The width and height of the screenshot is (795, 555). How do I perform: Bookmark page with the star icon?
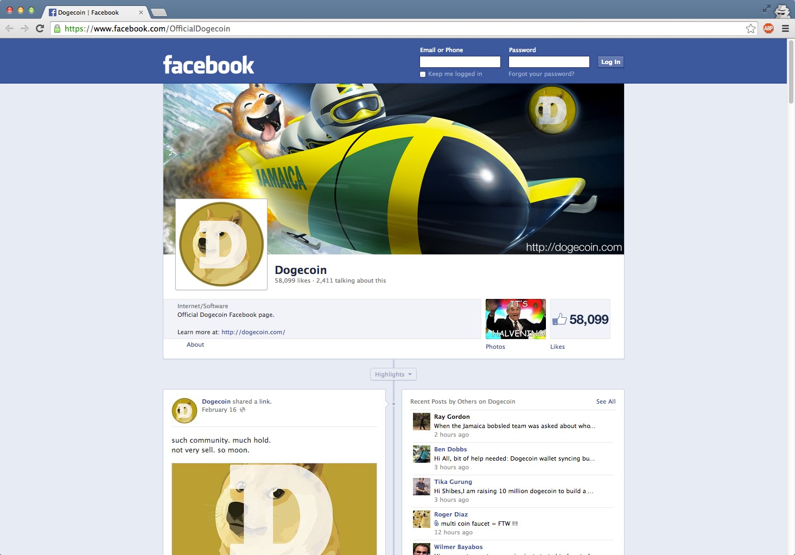751,29
